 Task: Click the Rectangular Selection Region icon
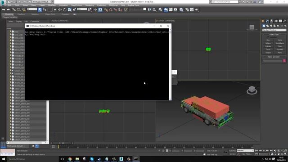tap(49, 9)
